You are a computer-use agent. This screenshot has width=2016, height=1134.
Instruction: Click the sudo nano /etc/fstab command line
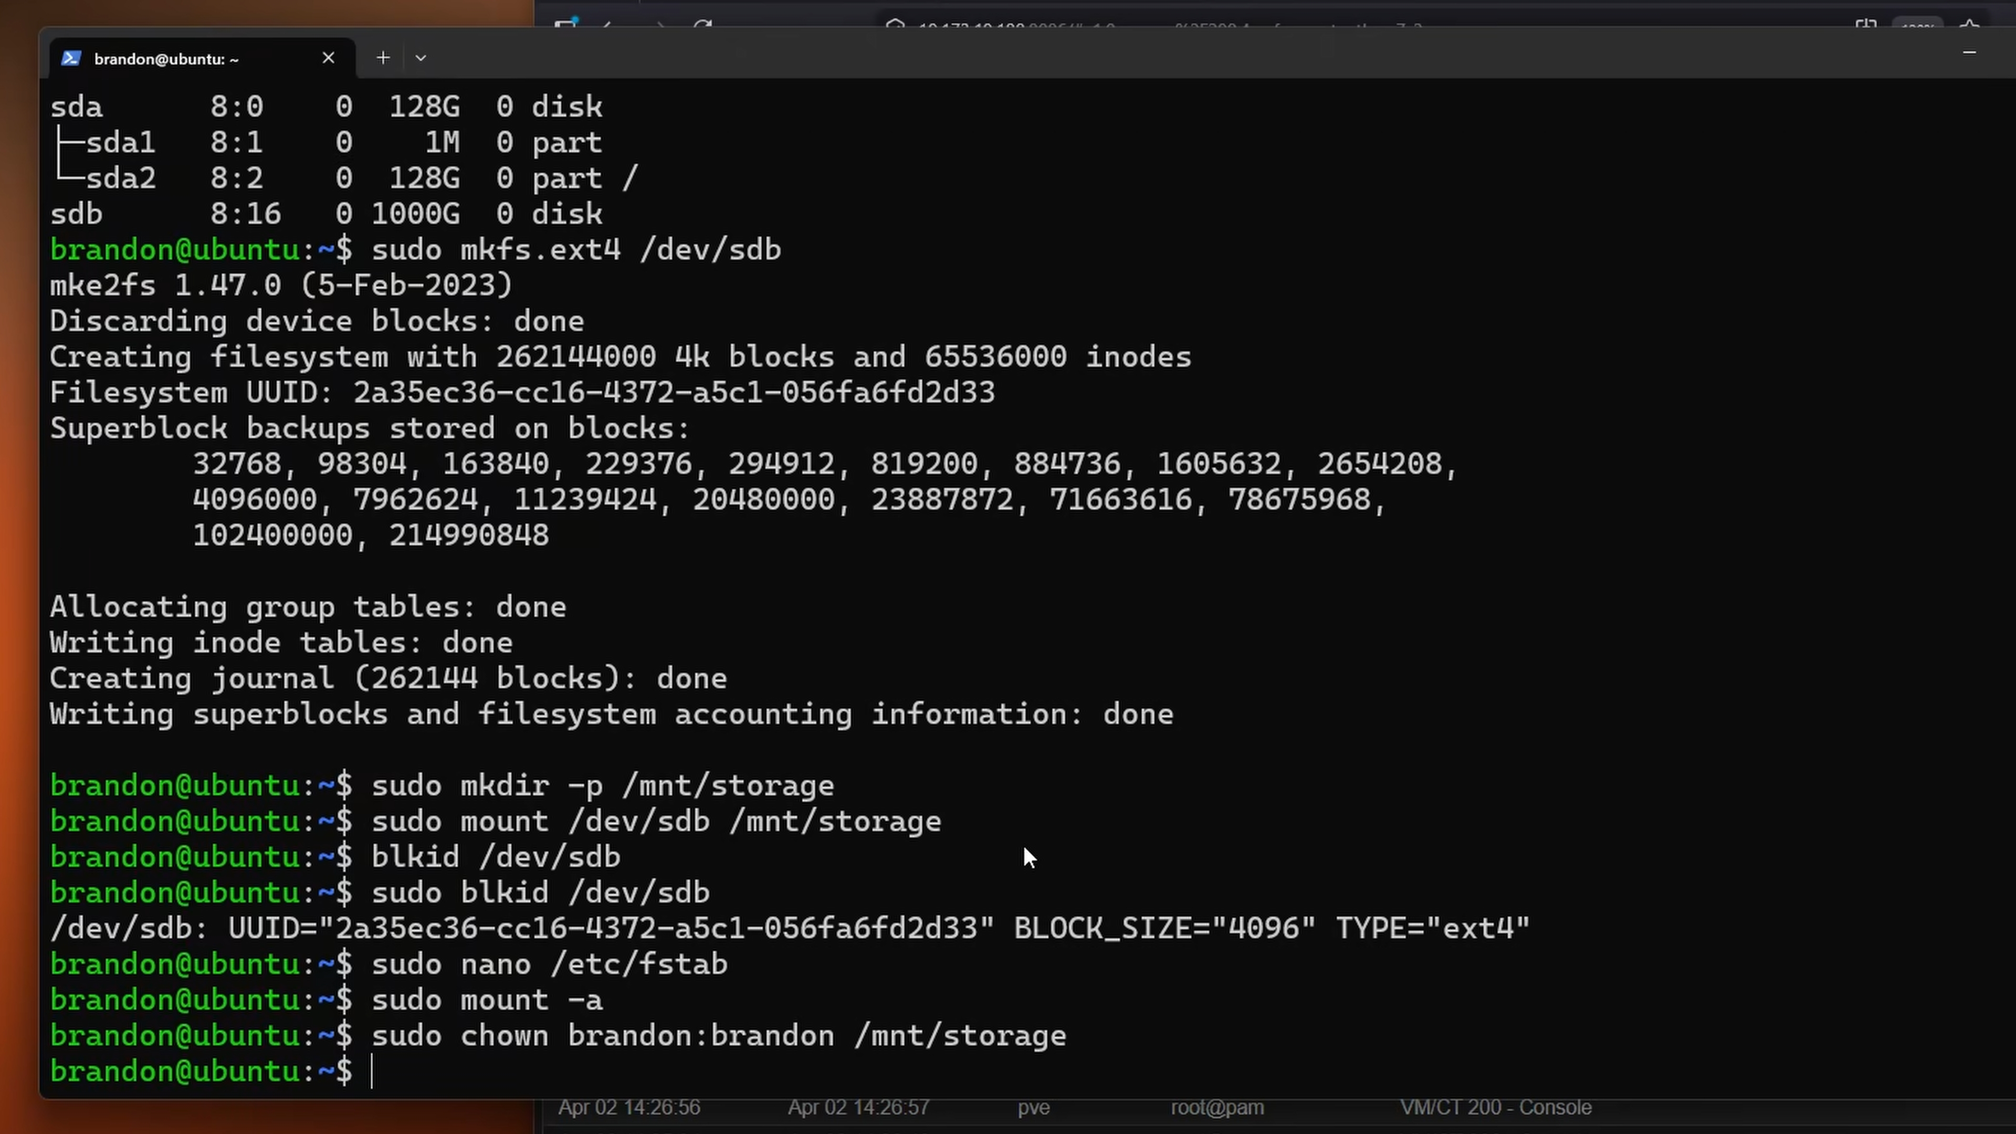tap(549, 964)
